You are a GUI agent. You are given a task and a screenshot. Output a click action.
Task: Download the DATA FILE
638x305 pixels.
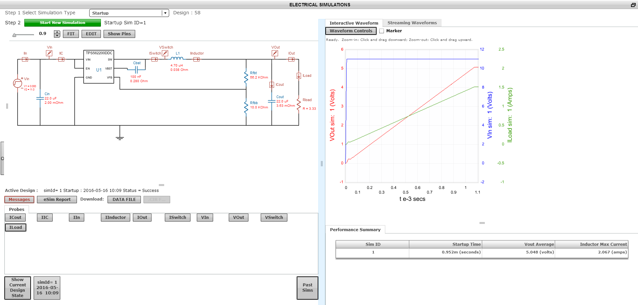[124, 200]
